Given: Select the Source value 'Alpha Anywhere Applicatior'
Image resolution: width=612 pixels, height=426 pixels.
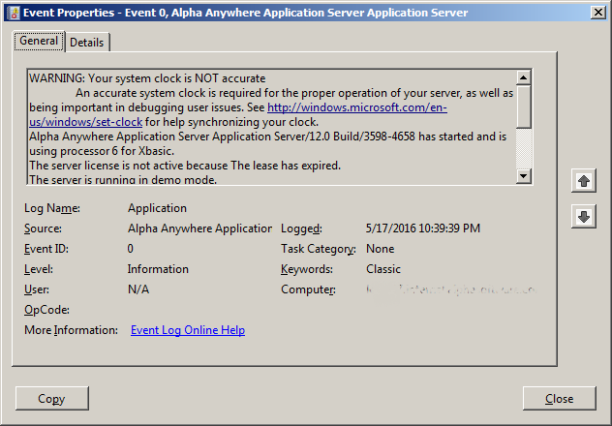Looking at the screenshot, I should tap(199, 228).
